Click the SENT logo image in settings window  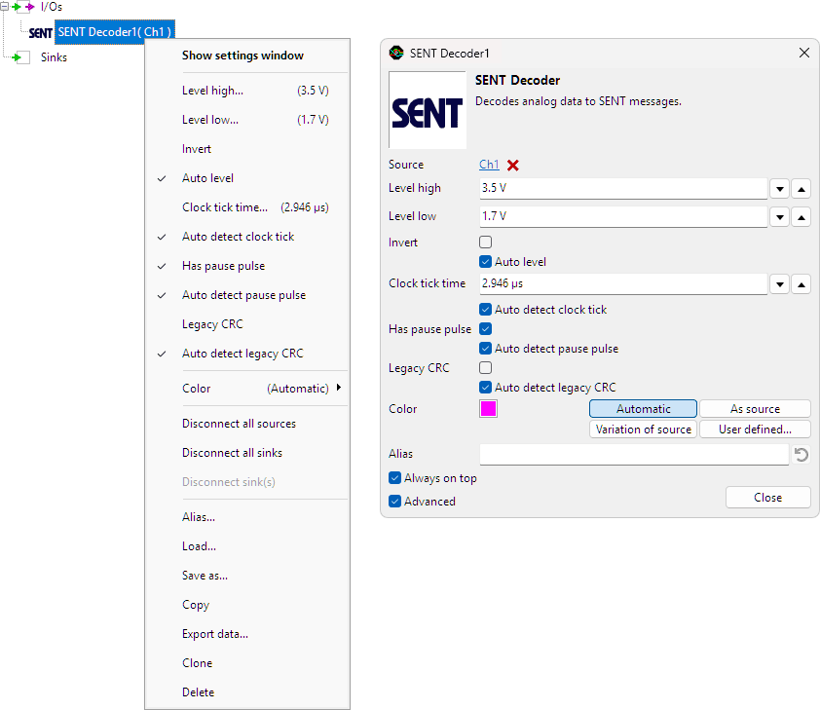click(428, 110)
